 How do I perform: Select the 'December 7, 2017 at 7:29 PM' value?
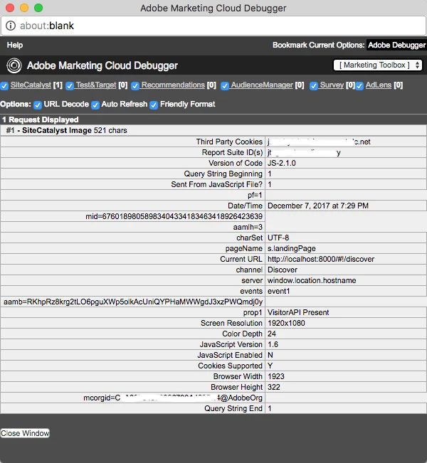click(318, 206)
